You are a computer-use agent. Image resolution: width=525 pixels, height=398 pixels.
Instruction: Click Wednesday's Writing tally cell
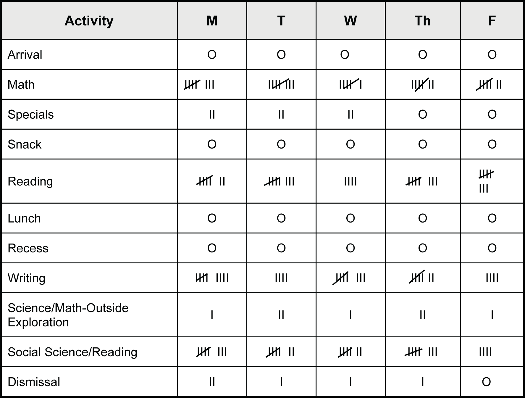pos(350,278)
